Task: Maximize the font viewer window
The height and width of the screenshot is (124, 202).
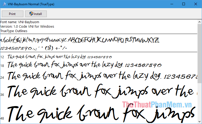Action: click(x=184, y=4)
